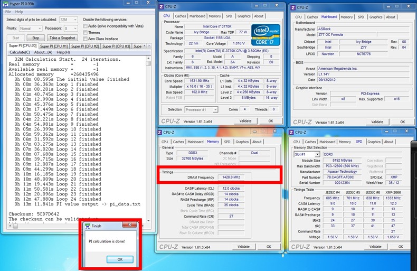Open Mainboard tab in CPU-Z CPU window
Viewport: 417px width, 271px height.
197,16
